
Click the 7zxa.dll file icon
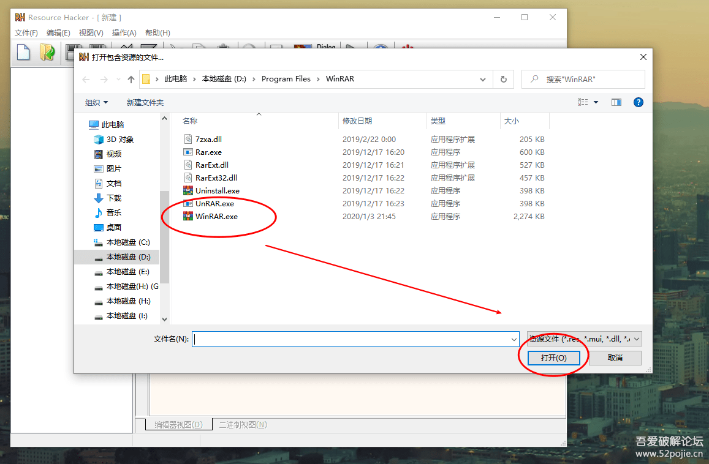pyautogui.click(x=188, y=139)
